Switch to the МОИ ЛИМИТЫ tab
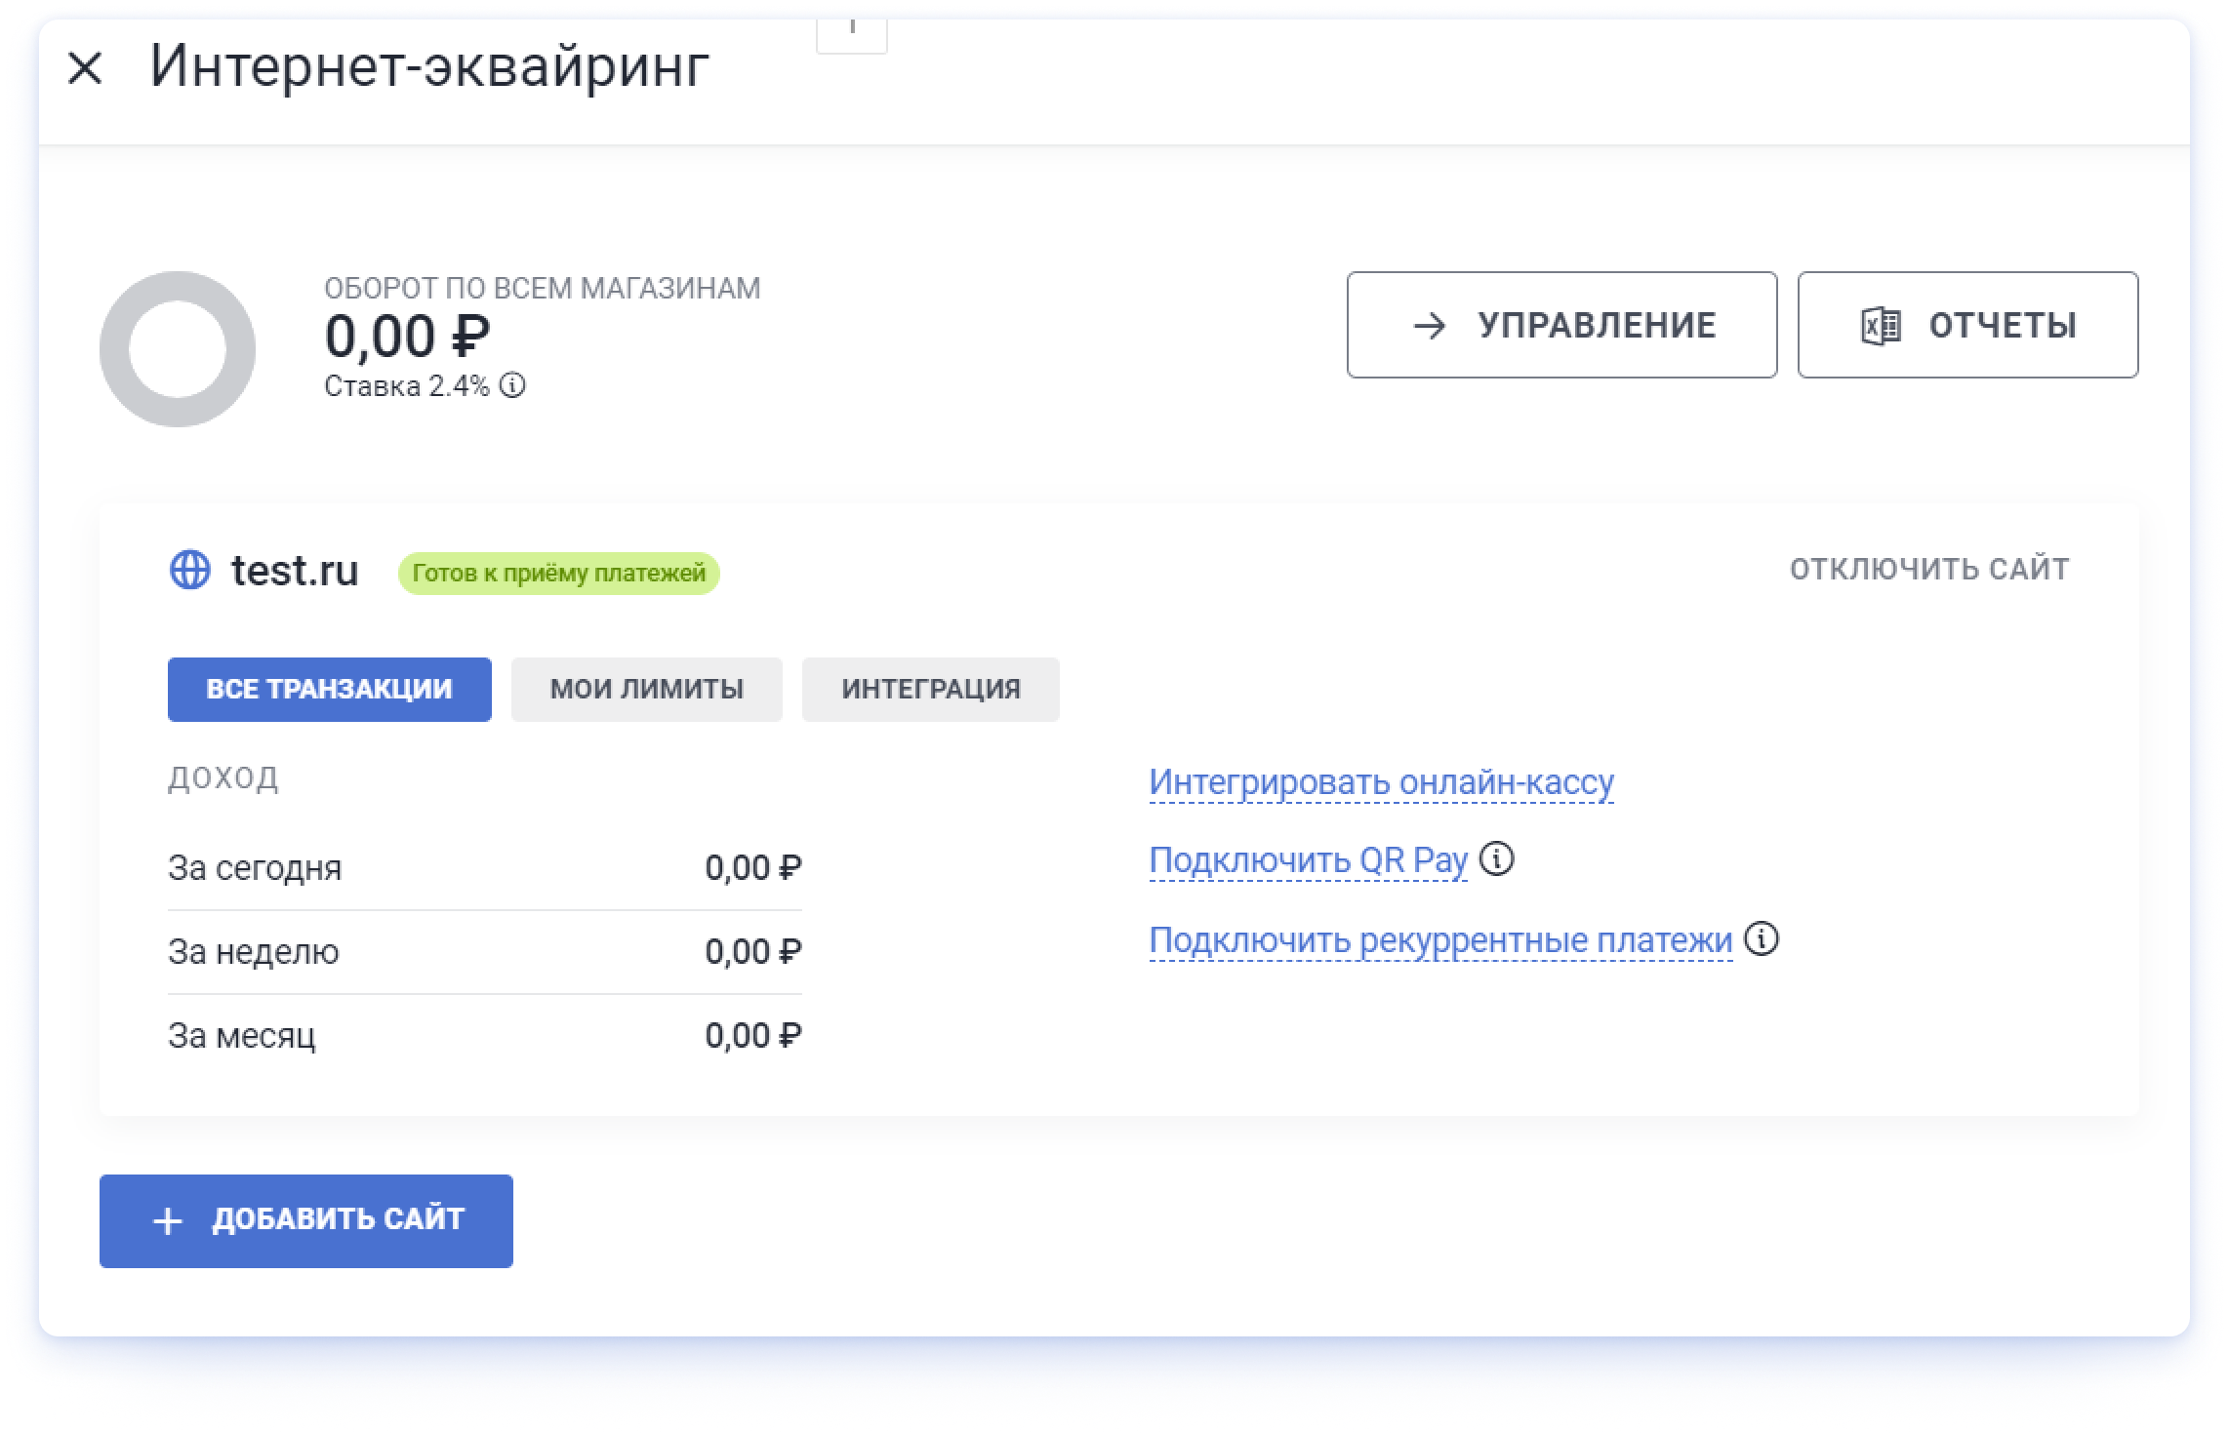 (647, 690)
